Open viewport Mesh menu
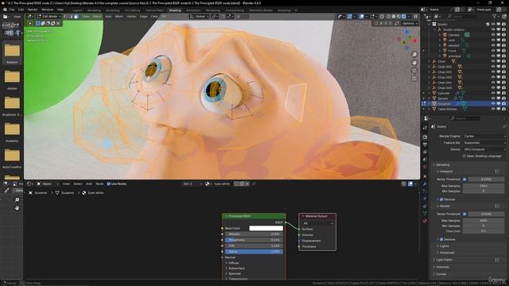This screenshot has width=509, height=286. click(119, 16)
